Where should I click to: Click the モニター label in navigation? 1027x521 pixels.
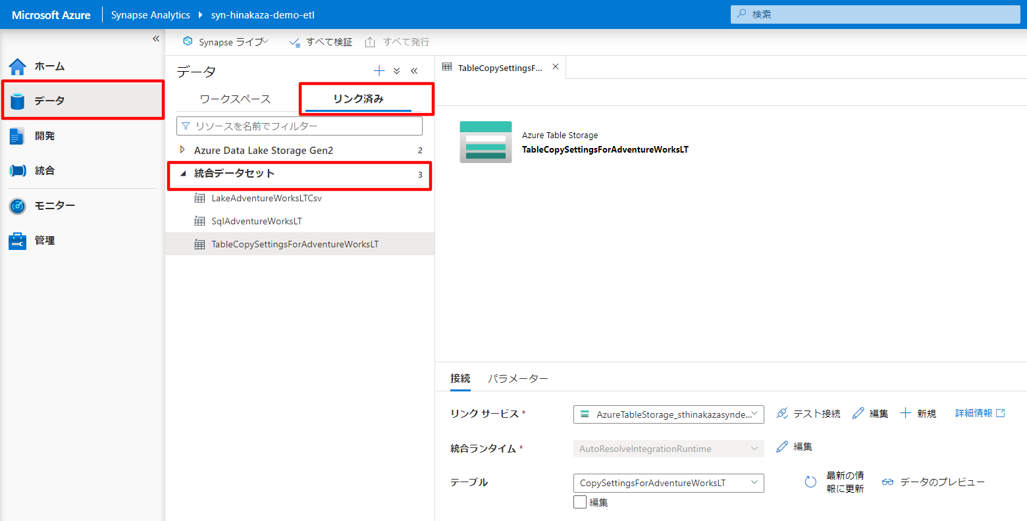(55, 206)
